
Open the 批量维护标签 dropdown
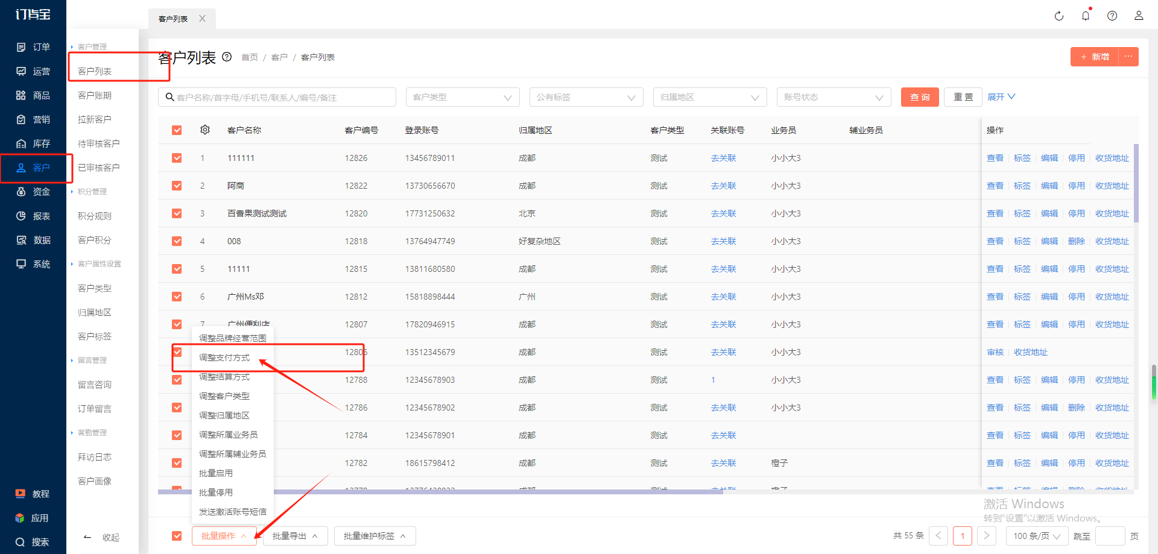pos(375,536)
